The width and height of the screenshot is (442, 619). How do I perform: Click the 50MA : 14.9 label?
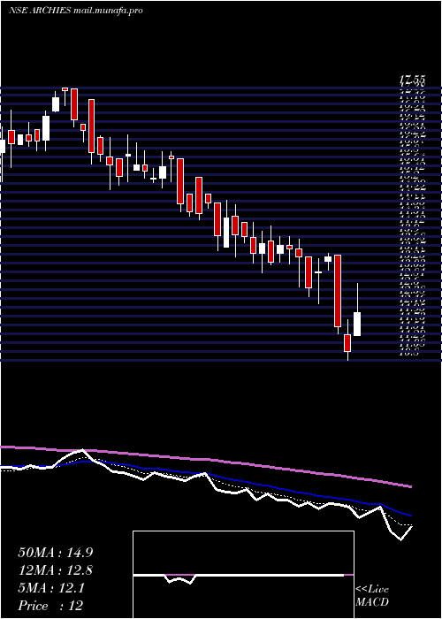(56, 552)
